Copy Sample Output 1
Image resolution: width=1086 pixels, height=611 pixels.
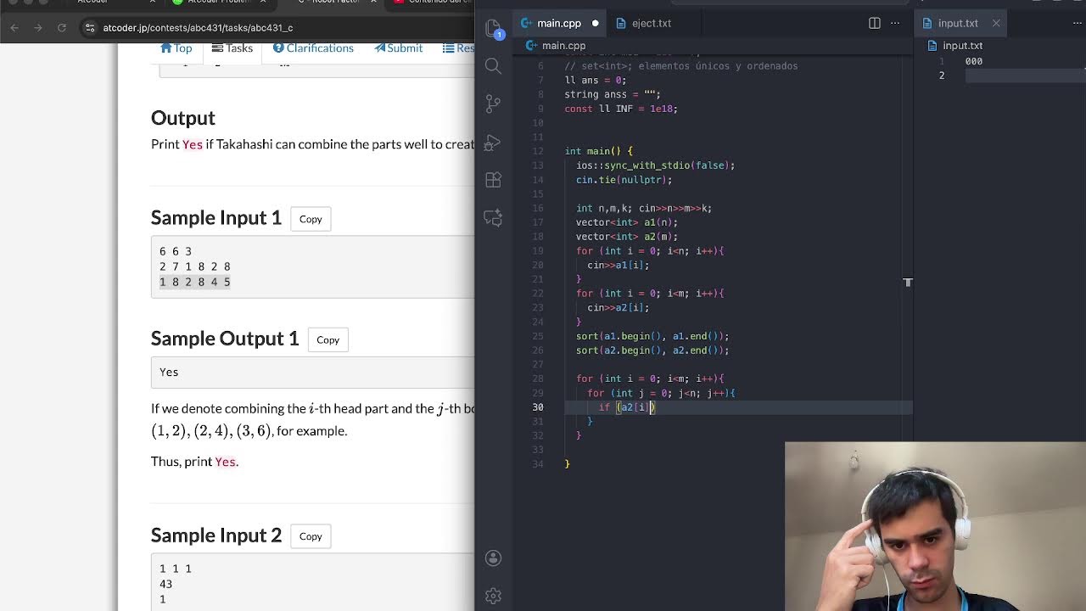[x=327, y=339]
